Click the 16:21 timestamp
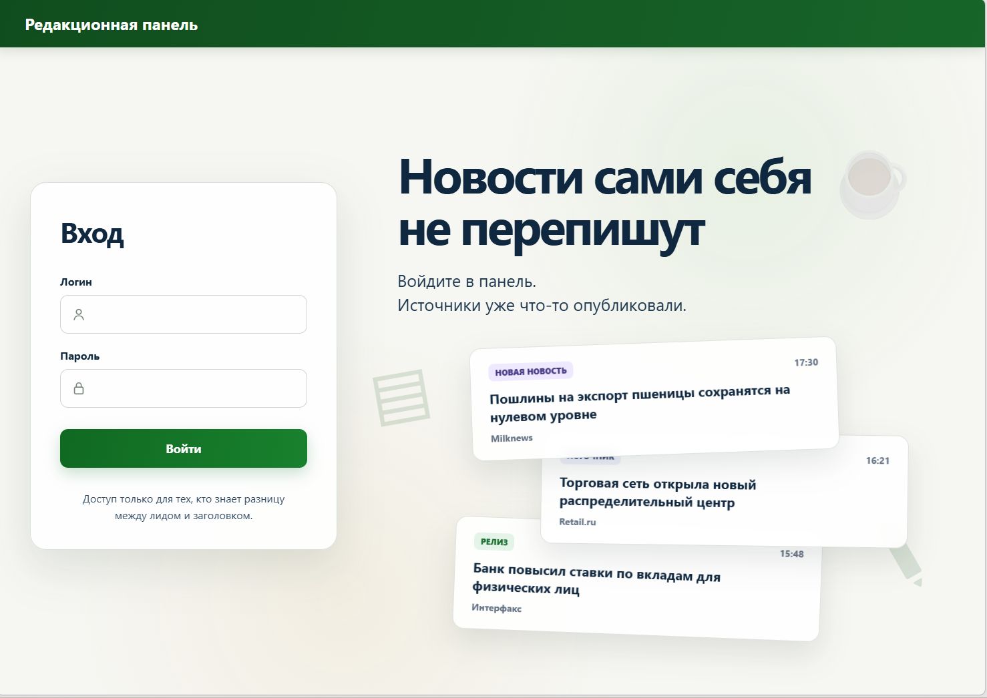The height and width of the screenshot is (698, 987). (877, 460)
